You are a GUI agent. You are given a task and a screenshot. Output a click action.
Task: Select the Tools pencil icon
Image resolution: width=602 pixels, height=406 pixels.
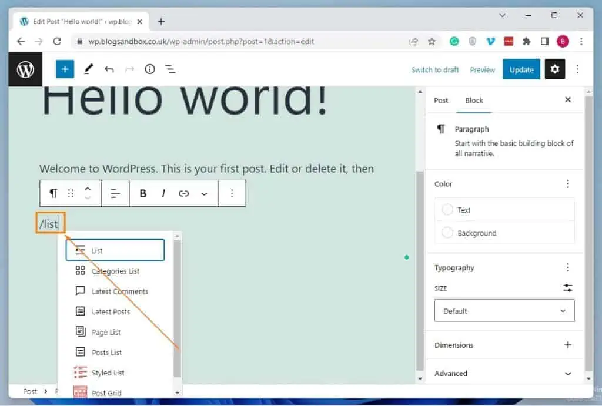coord(88,69)
